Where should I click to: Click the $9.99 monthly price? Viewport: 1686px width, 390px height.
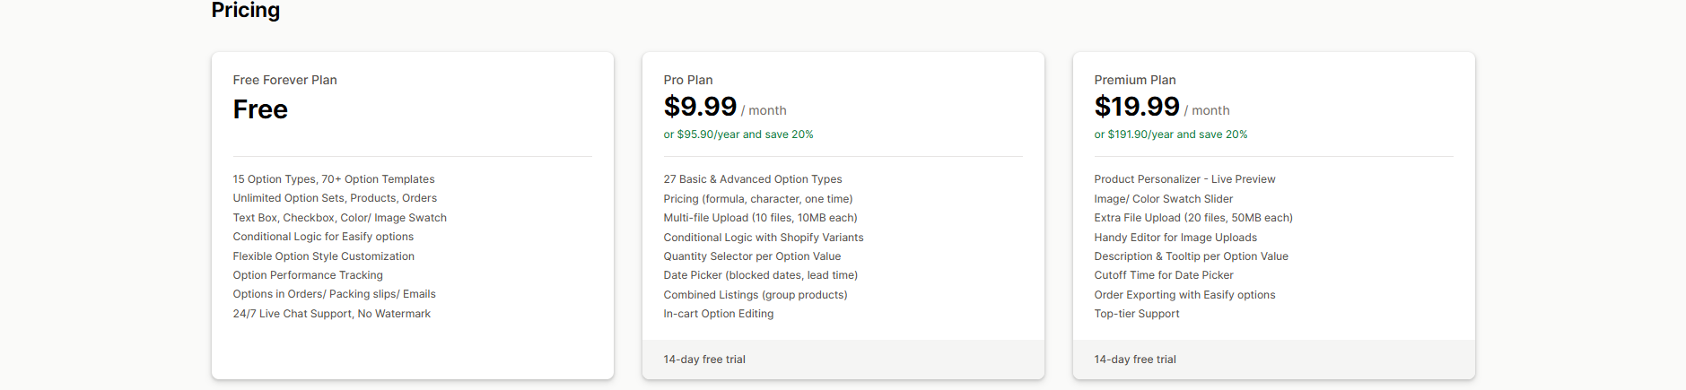coord(700,107)
